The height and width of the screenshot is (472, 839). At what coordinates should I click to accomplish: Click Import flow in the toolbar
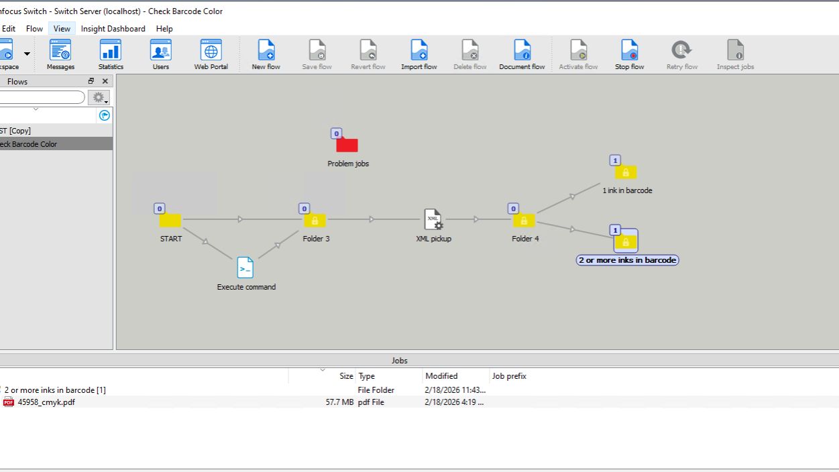coord(419,55)
